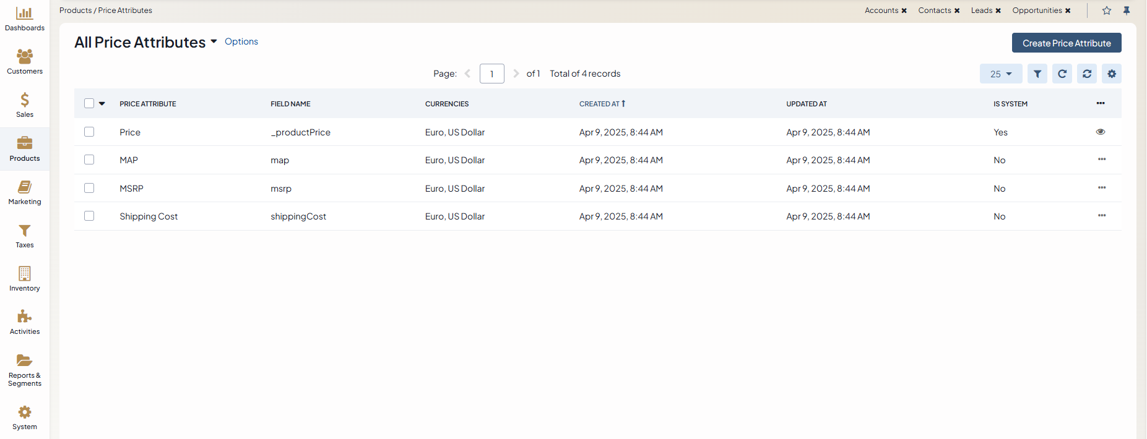The width and height of the screenshot is (1147, 439).
Task: View the Price row eye icon
Action: tap(1100, 132)
